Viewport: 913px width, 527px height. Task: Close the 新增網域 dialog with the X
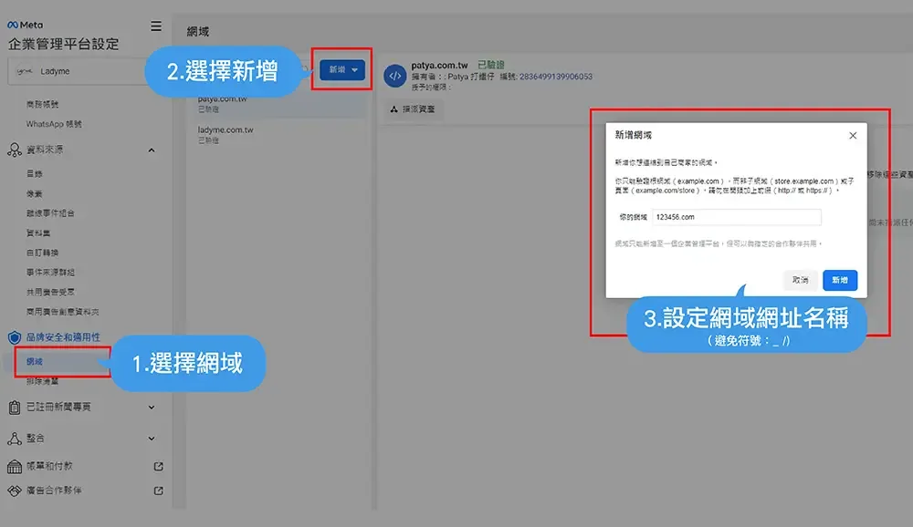point(853,136)
